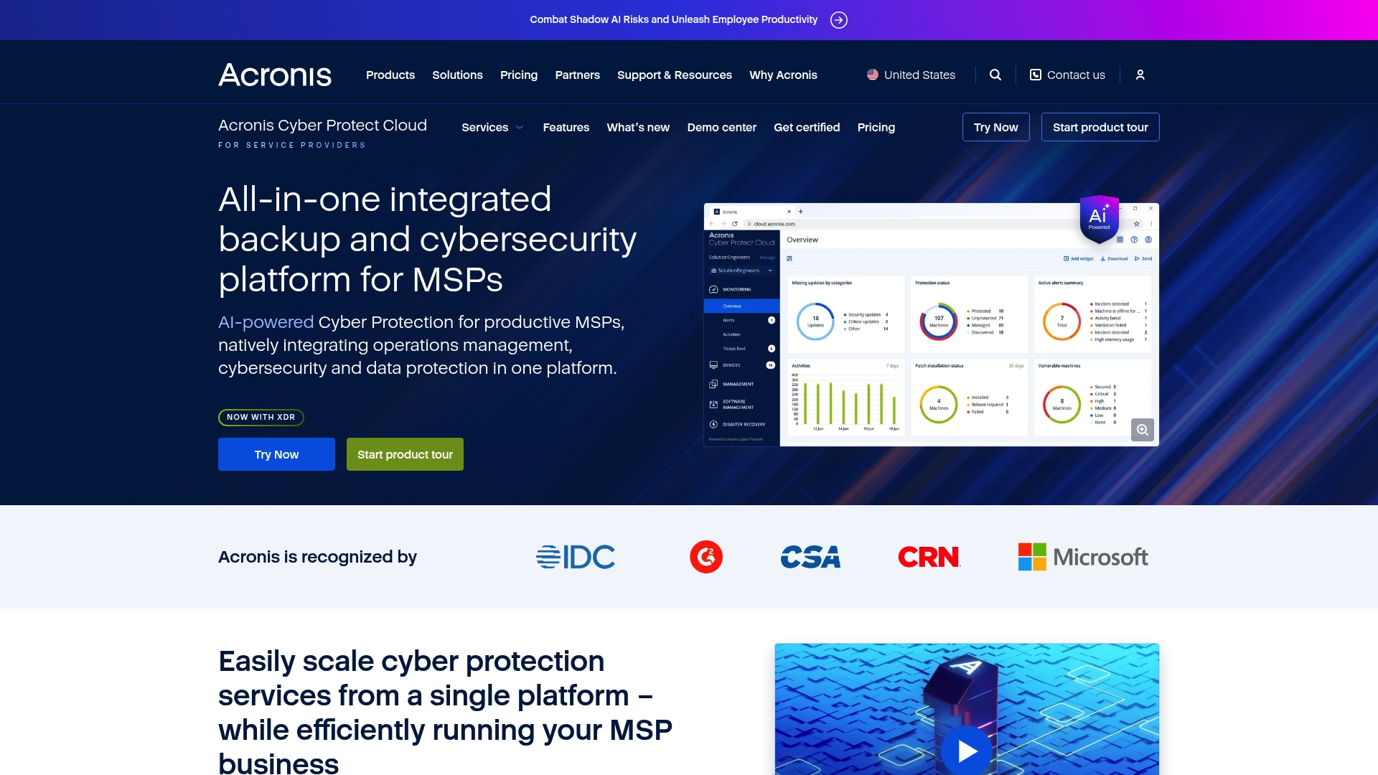Click the G2 badge icon
Viewport: 1378px width, 775px height.
[x=707, y=556]
